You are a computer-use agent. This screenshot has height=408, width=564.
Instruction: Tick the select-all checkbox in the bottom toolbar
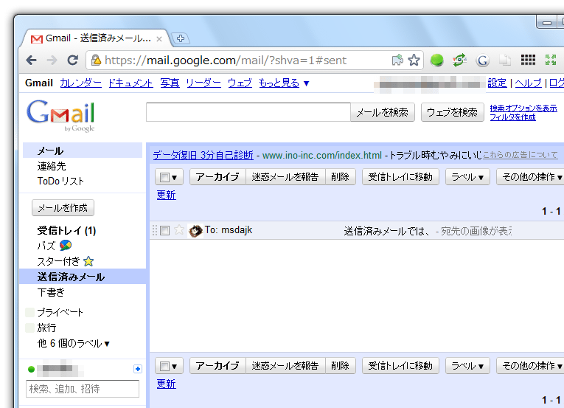click(x=164, y=366)
